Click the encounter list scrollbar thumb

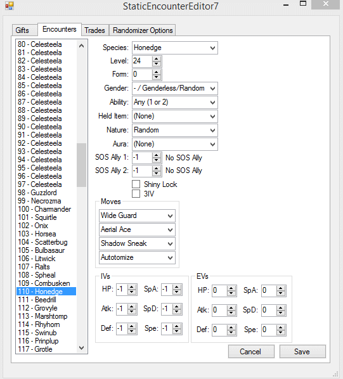click(81, 165)
